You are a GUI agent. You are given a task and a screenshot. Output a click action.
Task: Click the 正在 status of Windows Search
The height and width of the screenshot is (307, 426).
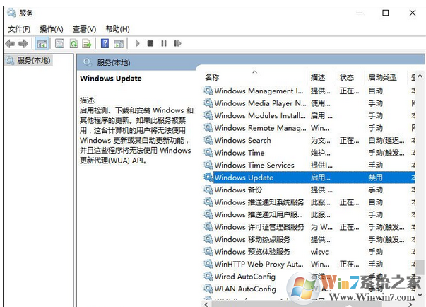[x=349, y=141]
